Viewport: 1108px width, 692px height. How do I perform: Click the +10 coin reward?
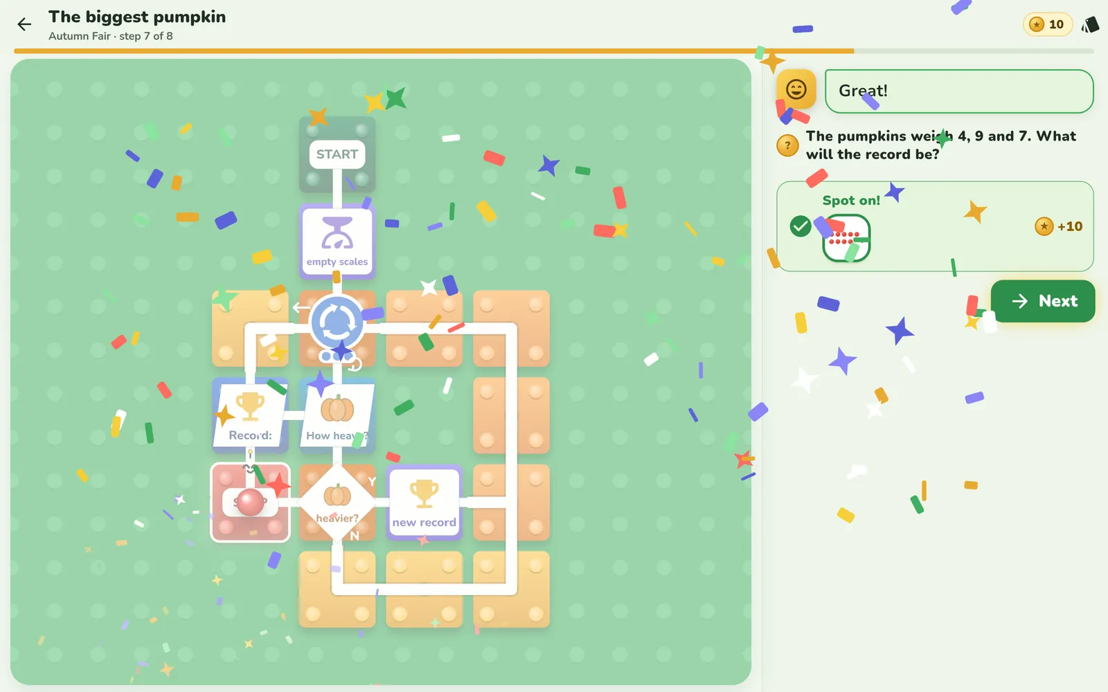(1059, 226)
